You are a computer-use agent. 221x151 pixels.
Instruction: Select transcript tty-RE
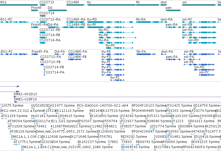[117, 38]
